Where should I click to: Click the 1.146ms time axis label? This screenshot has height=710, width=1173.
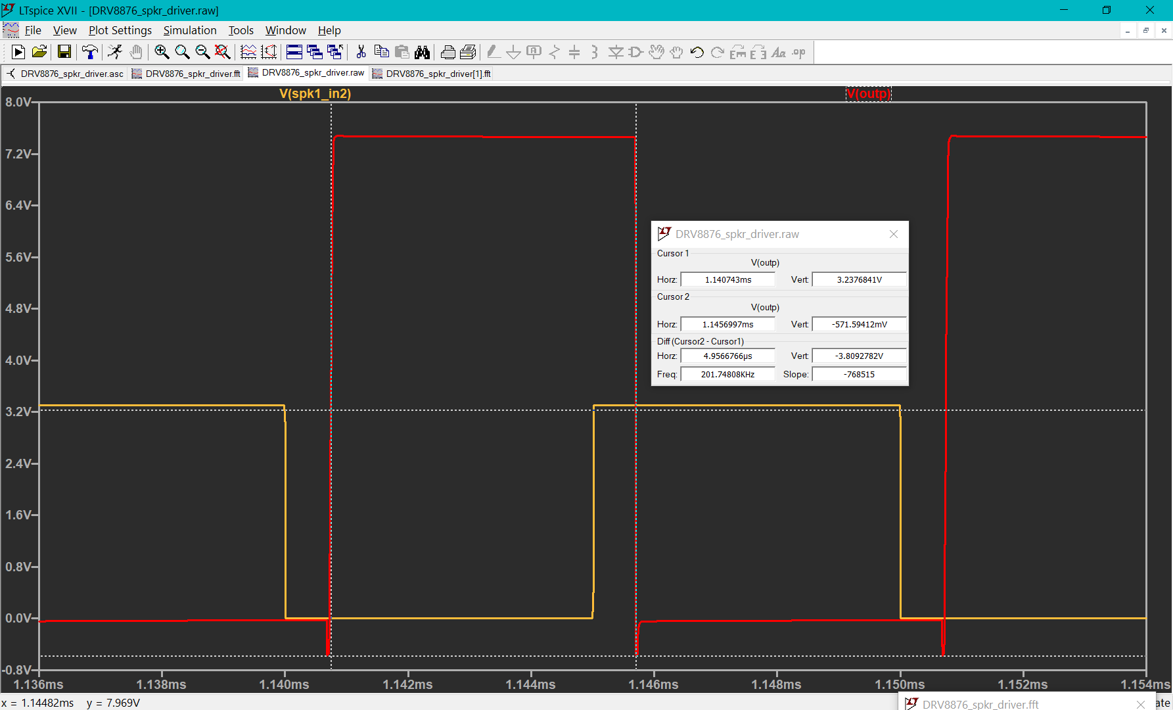[x=653, y=684]
